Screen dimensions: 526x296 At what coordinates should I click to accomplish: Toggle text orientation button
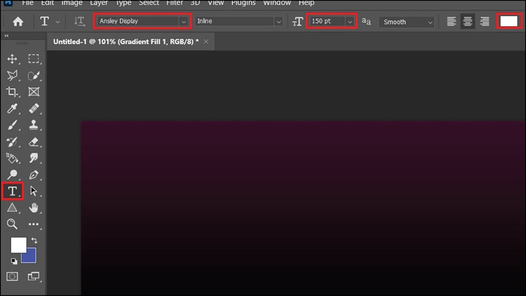pos(80,22)
